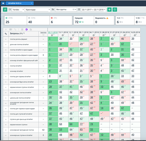Viewport: 146px width, 141px height.
Task: Click the red circle icon above 6
Action: tap(52, 18)
